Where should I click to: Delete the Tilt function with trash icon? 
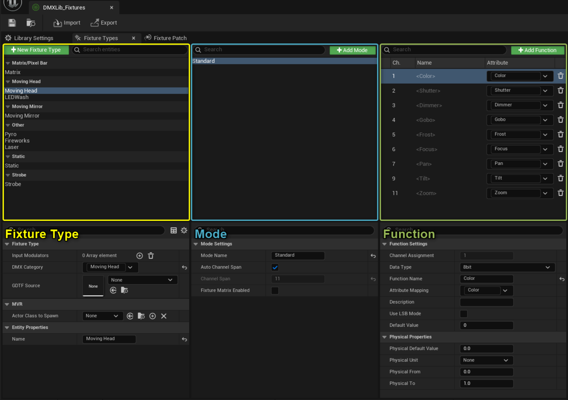tap(560, 178)
